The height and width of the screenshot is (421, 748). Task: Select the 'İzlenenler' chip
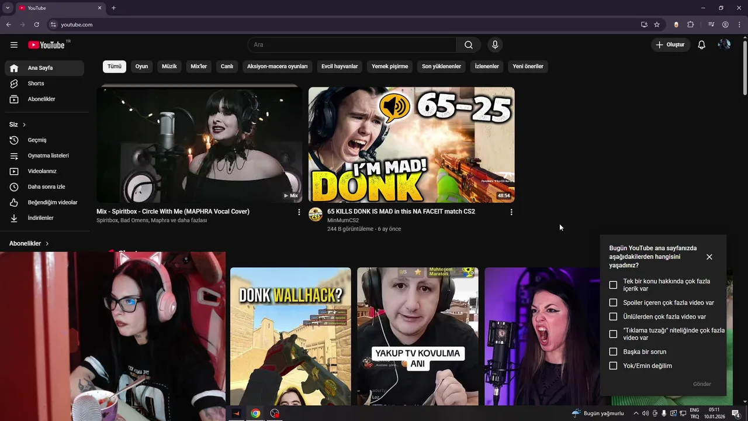[x=487, y=67]
